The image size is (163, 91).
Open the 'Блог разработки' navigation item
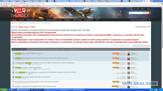click(89, 20)
